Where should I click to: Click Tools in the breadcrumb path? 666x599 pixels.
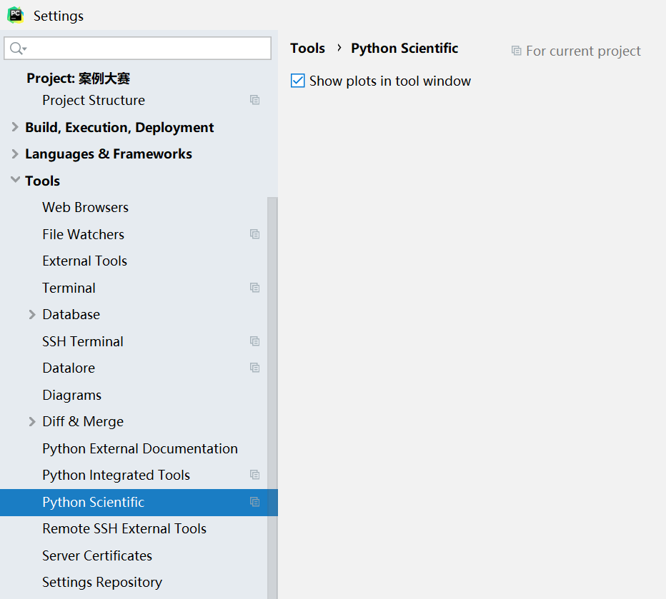307,48
